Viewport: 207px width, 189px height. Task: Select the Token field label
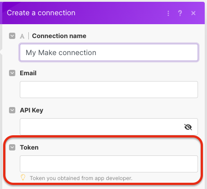[29, 147]
